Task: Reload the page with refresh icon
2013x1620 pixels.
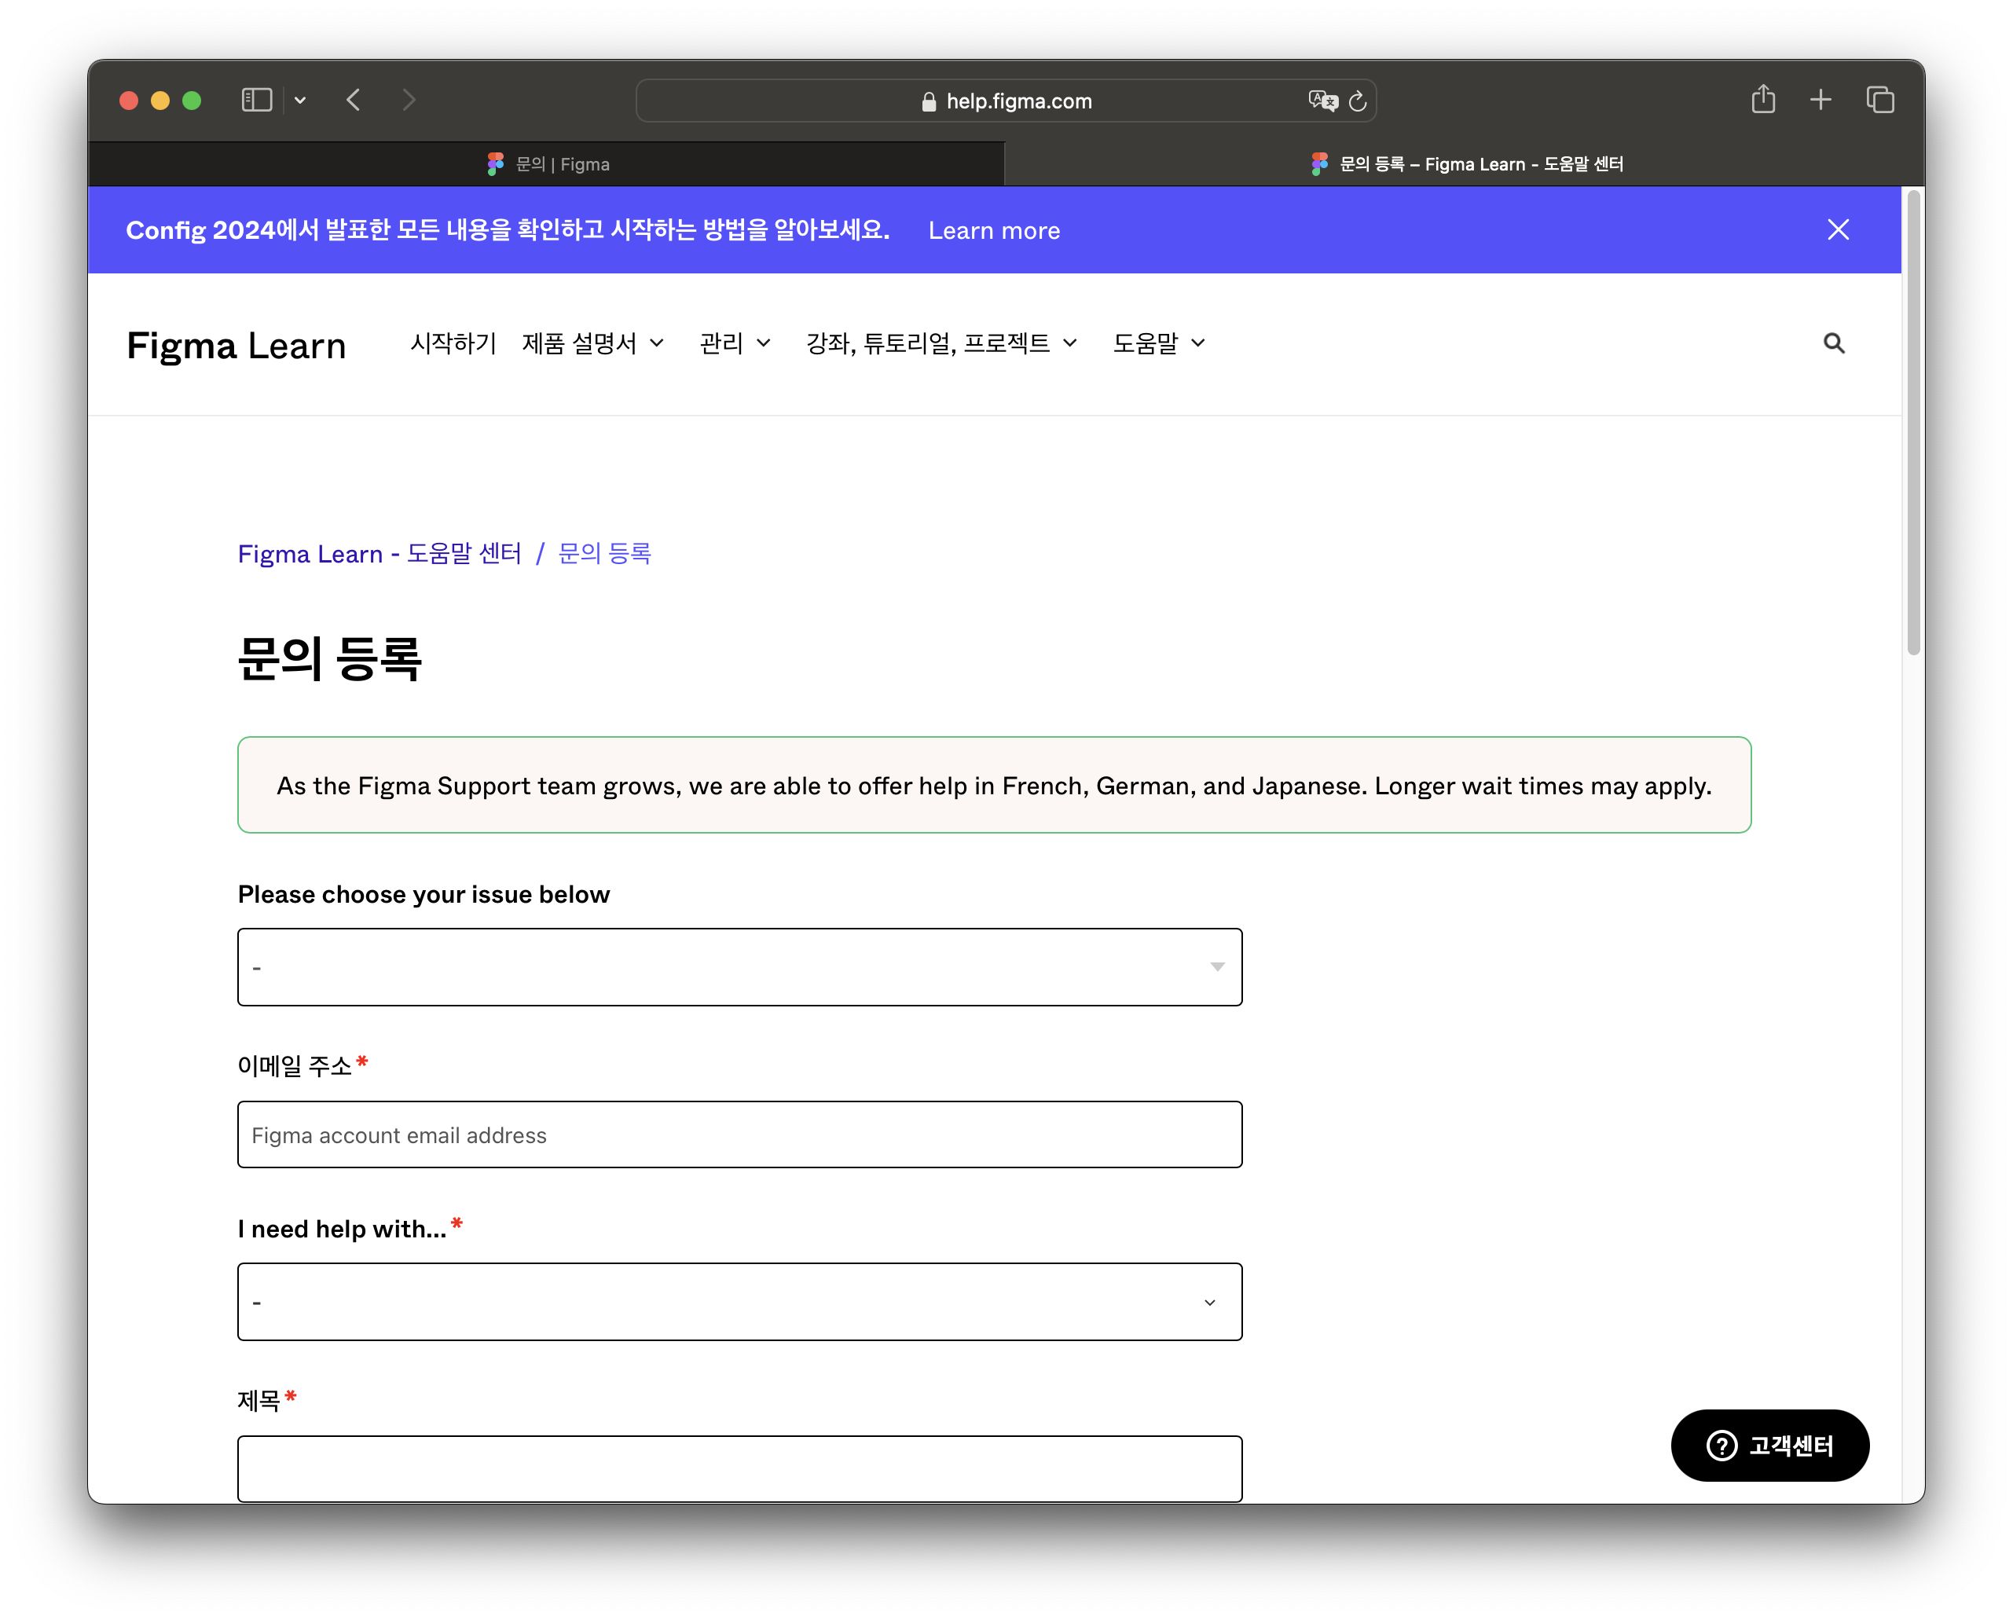Action: [1358, 101]
